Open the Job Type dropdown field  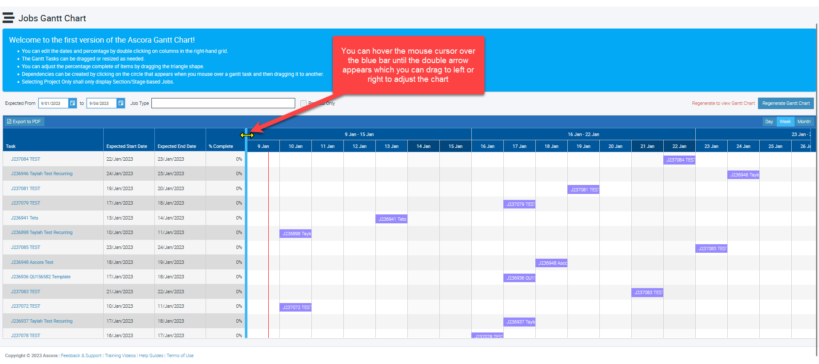[223, 103]
